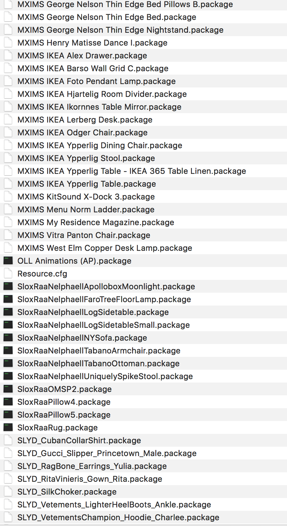Screen dimensions: 287x526
Task: Select MXIMS My Residence Magazine.package
Action: pos(143,222)
